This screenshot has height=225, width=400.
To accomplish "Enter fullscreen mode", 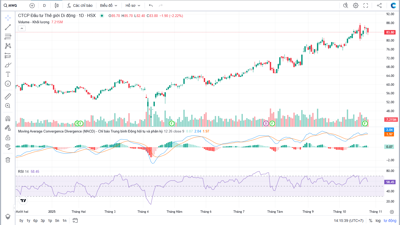I will [366, 5].
